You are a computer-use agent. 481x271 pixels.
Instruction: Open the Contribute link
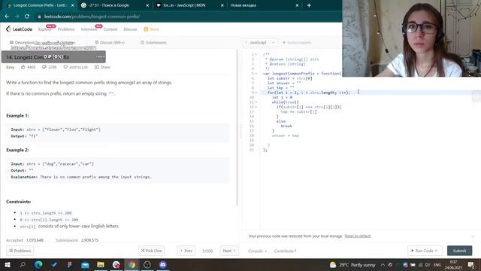point(285,251)
